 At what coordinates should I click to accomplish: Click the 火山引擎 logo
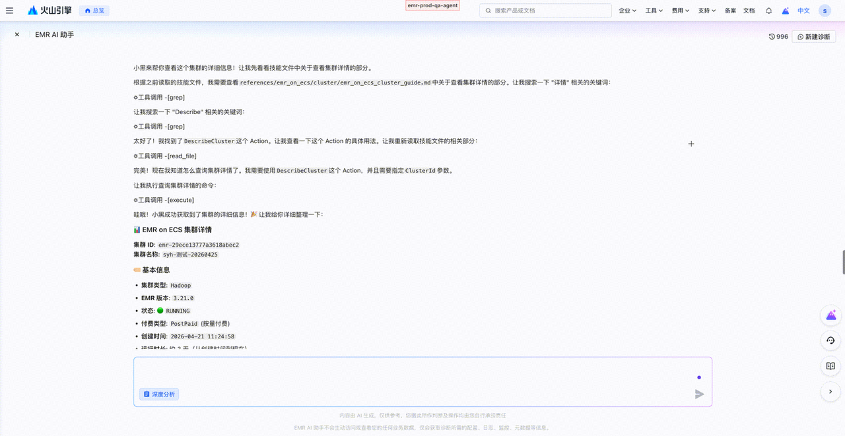click(50, 11)
